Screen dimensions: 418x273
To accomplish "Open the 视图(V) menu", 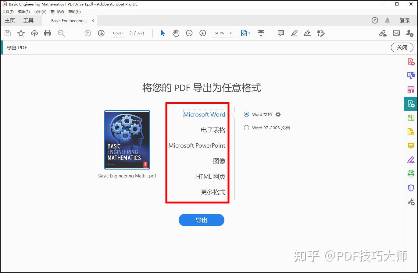I will click(x=40, y=12).
